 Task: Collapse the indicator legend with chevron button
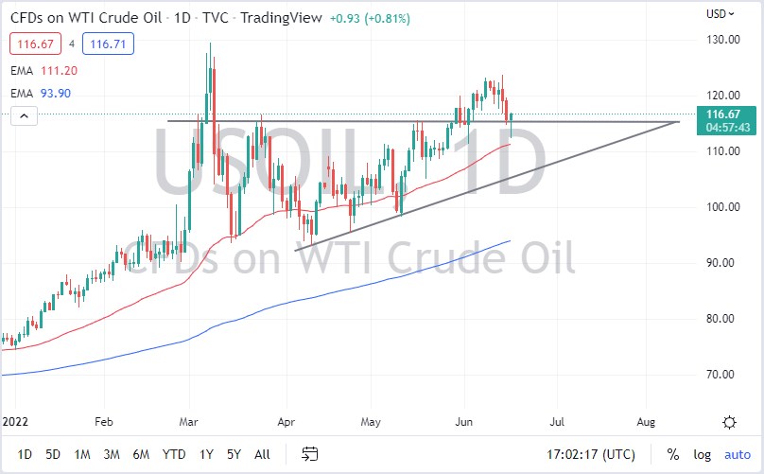point(24,115)
